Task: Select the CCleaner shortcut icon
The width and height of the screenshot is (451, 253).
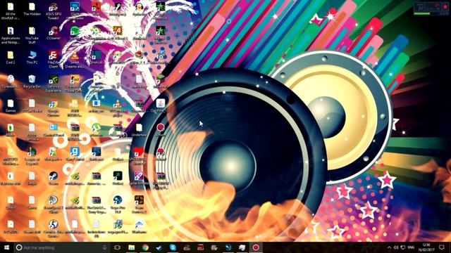Action: (x=54, y=33)
